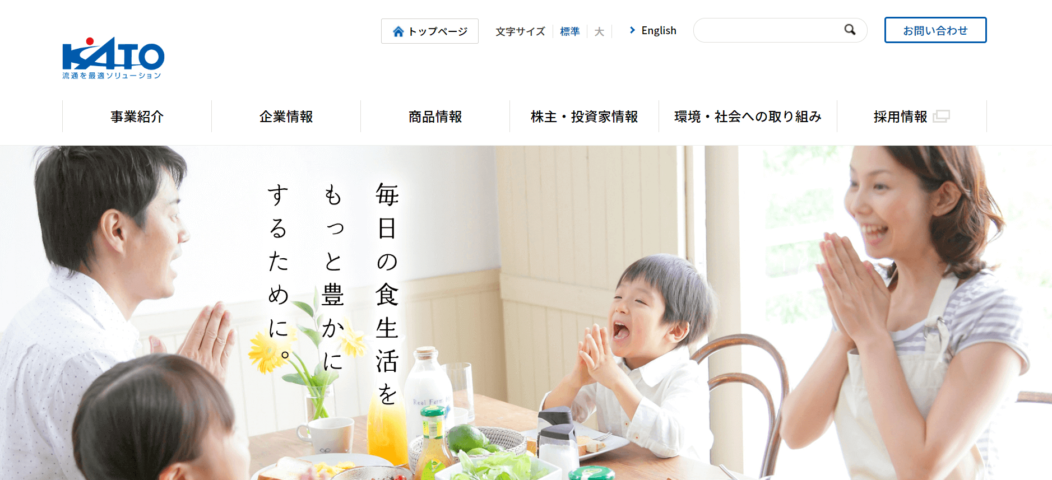
Task: Set text size to 標準
Action: pyautogui.click(x=570, y=31)
